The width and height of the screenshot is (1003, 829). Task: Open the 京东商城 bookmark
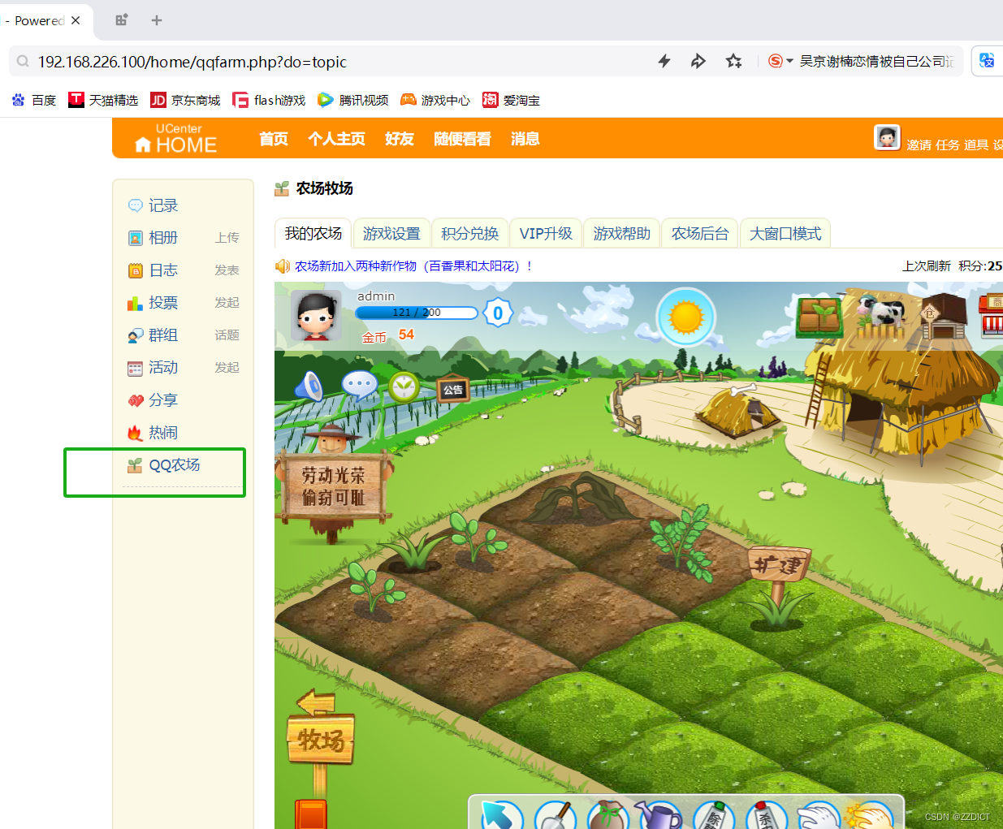coord(185,100)
